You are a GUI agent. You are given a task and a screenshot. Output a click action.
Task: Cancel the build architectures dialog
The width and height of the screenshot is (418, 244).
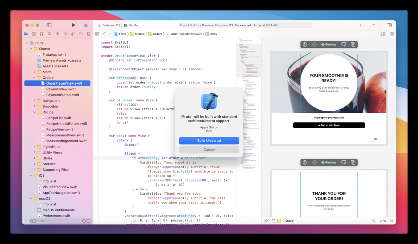[x=209, y=149]
